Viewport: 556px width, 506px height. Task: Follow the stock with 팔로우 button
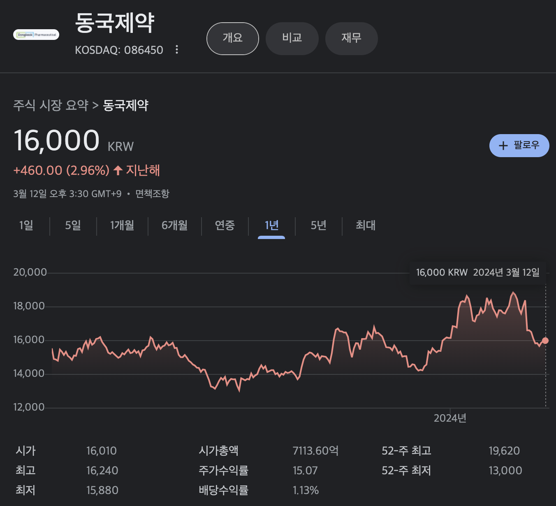[x=519, y=146]
